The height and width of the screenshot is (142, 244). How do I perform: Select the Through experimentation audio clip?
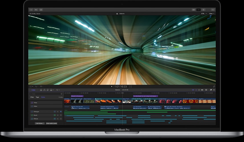(109, 107)
